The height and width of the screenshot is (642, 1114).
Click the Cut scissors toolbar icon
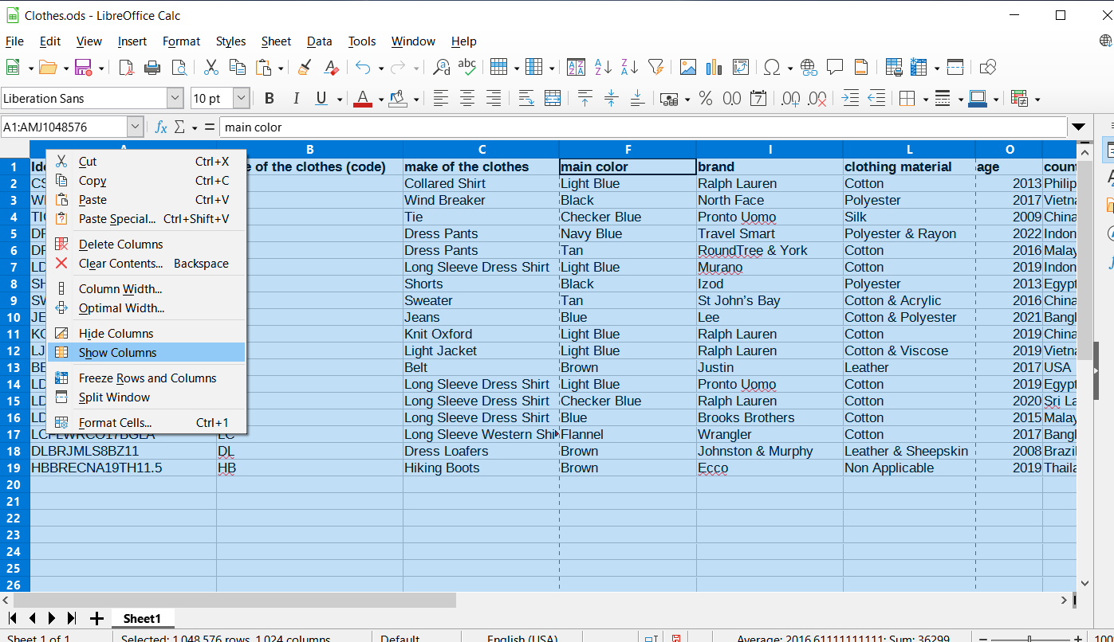pyautogui.click(x=211, y=68)
